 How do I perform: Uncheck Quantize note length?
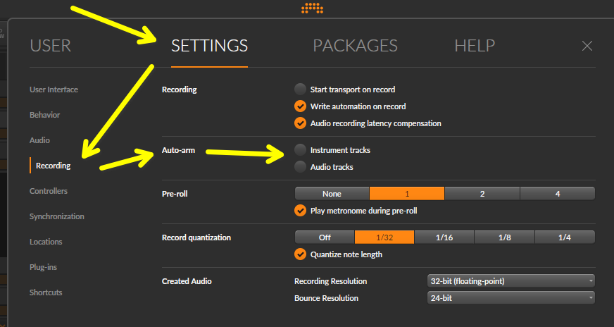pos(300,254)
